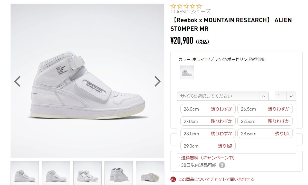Show next product image with right arrow
308x185 pixels.
(x=157, y=81)
